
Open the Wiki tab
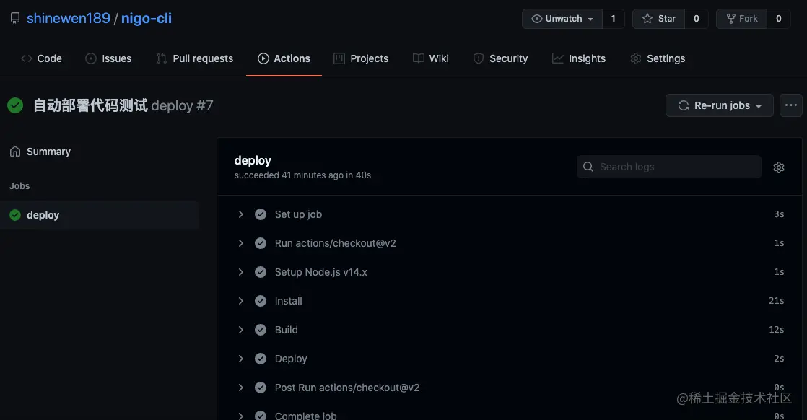[x=431, y=58]
